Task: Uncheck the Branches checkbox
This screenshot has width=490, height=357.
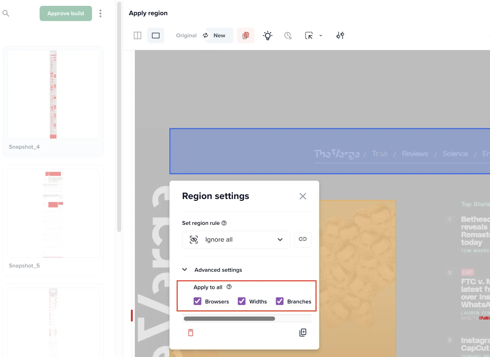Action: pyautogui.click(x=280, y=301)
